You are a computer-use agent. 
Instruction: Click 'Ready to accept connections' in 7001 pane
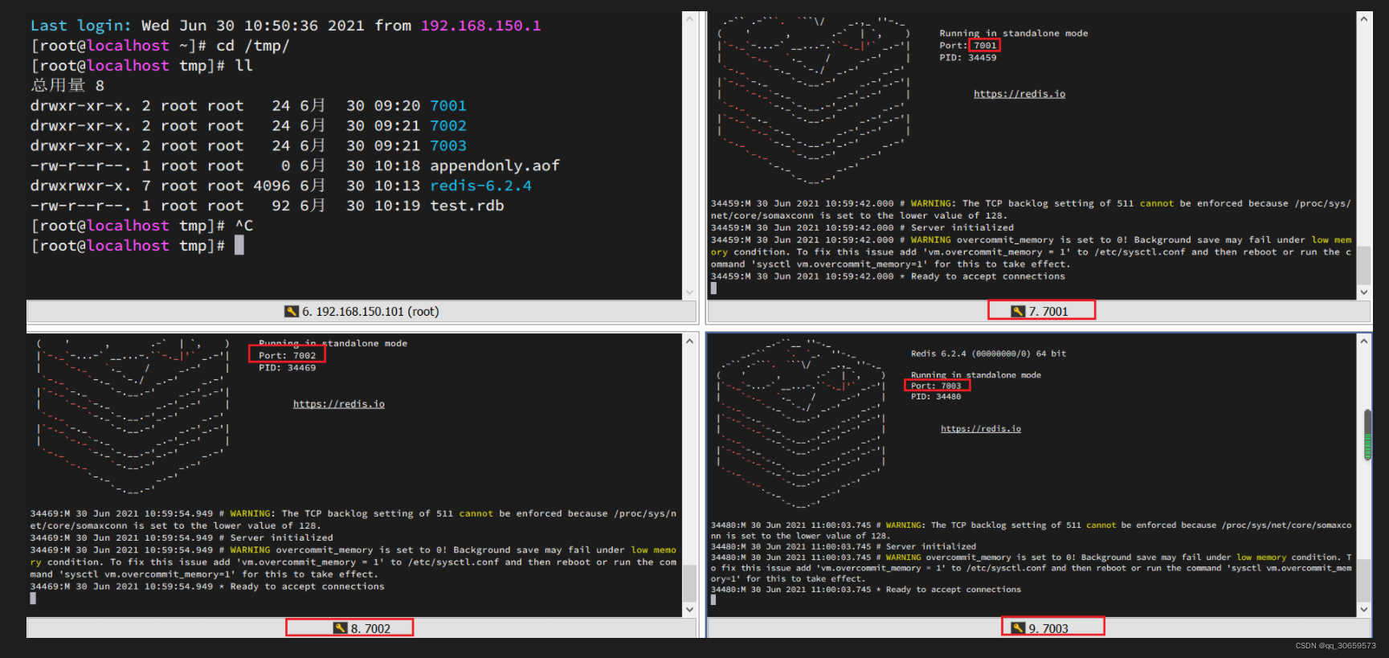click(988, 276)
